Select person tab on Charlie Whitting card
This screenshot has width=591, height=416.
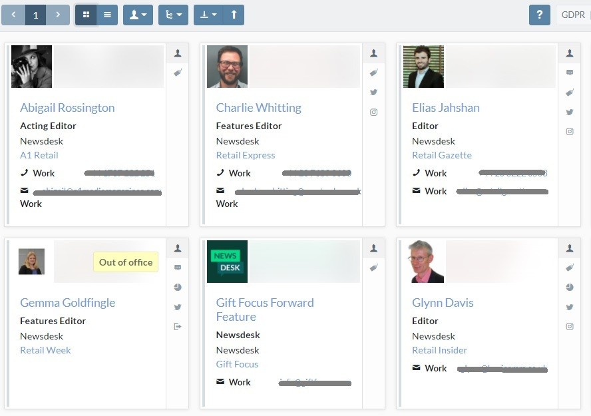pos(373,53)
